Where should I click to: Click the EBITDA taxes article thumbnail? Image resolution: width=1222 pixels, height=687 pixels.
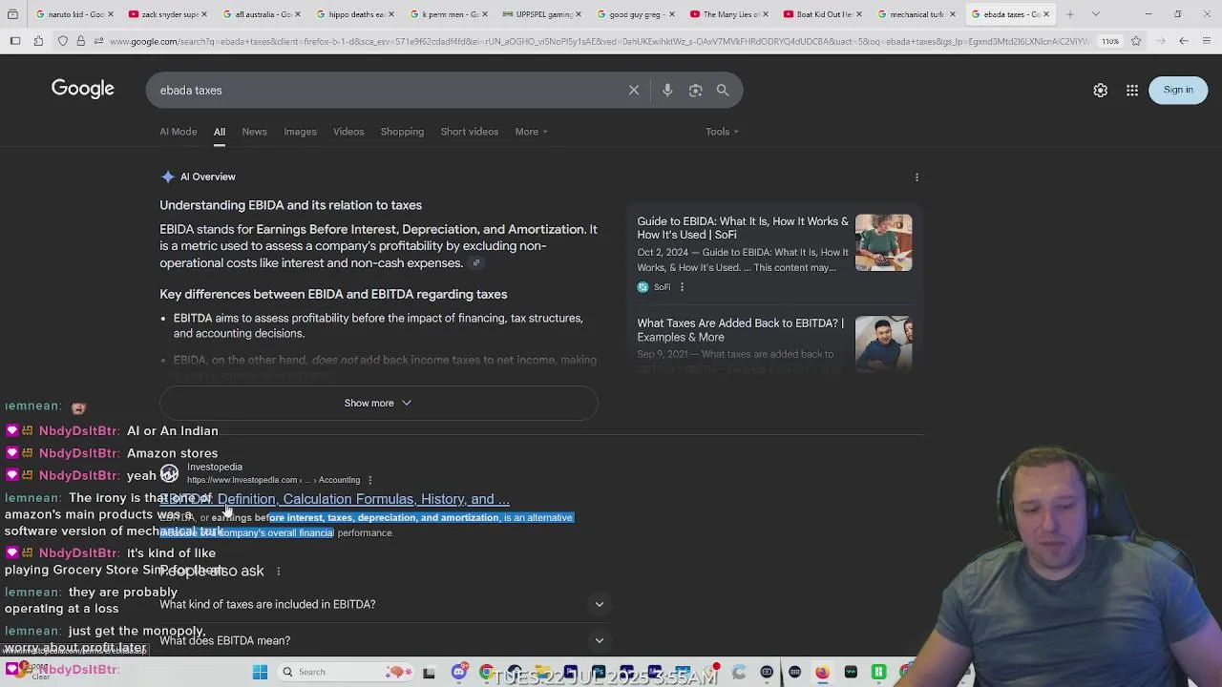883,343
